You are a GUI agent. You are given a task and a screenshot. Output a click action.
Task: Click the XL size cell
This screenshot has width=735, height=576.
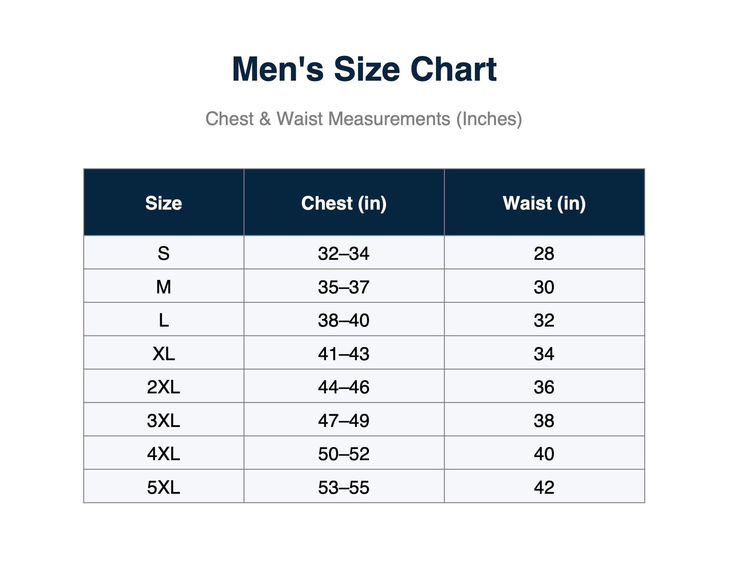(164, 353)
